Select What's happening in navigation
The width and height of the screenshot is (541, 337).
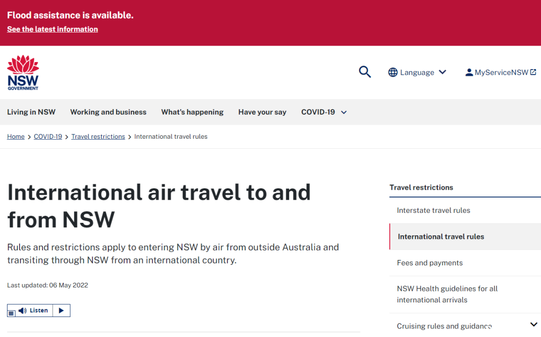pyautogui.click(x=192, y=112)
